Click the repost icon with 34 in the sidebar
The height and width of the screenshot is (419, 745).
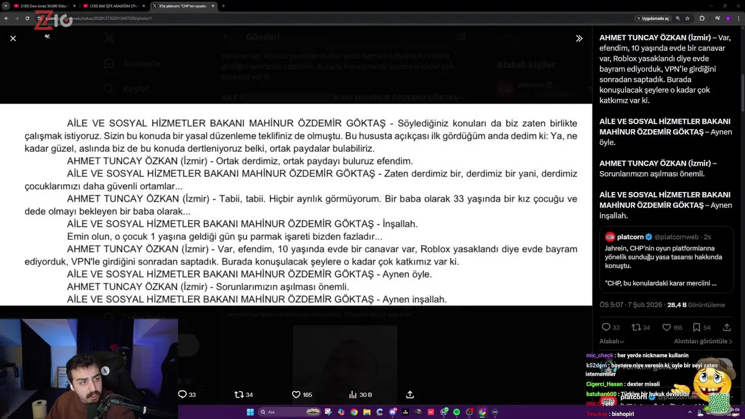point(636,327)
